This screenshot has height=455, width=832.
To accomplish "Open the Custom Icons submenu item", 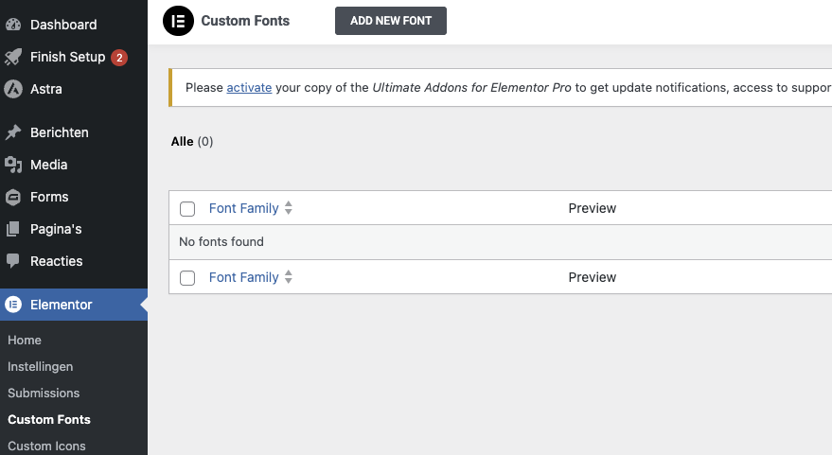I will (x=46, y=446).
